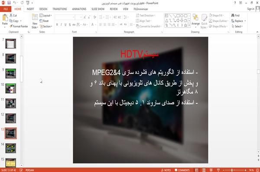Toggle text Shadow formatting
Image resolution: width=260 pixels, height=172 pixels.
(70, 25)
